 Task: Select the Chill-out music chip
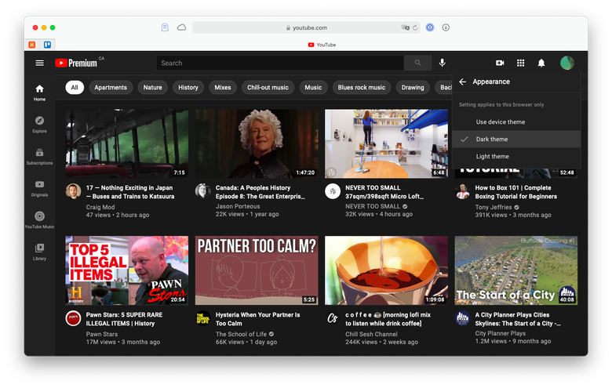click(268, 87)
